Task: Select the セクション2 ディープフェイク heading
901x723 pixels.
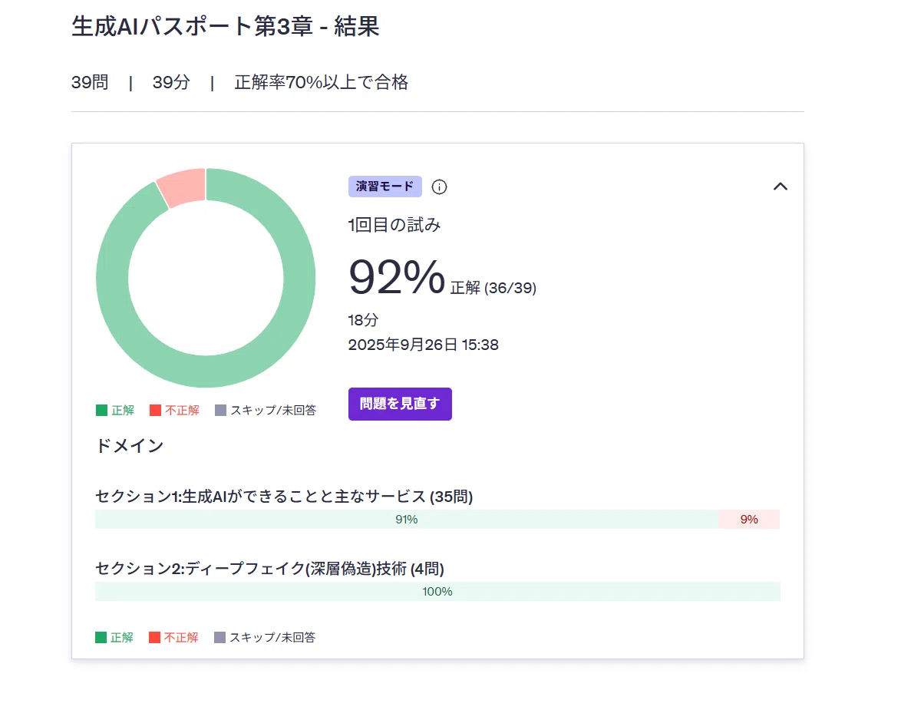Action: click(x=269, y=569)
